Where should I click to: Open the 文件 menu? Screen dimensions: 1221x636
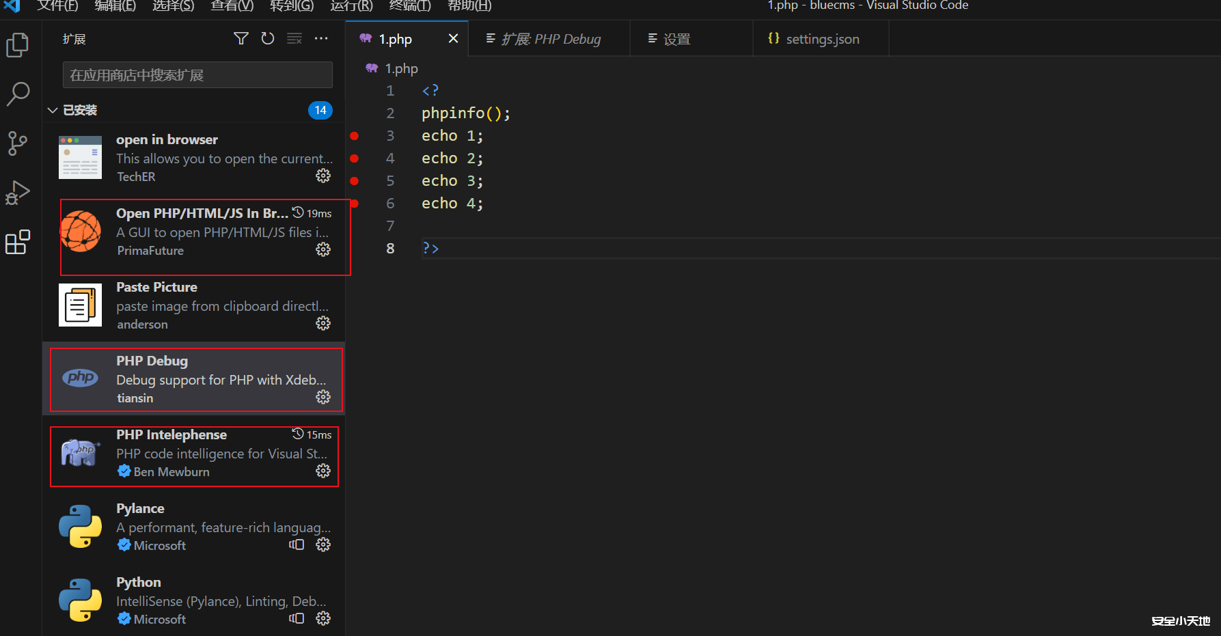(57, 6)
